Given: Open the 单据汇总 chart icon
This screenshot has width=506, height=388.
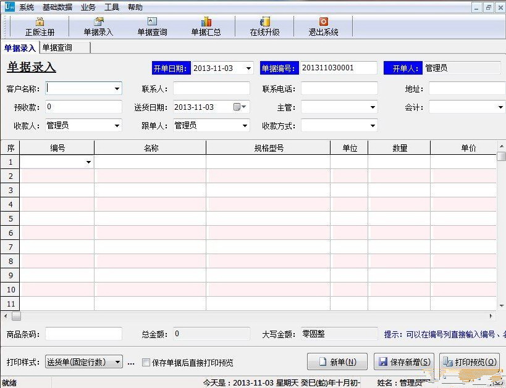Looking at the screenshot, I should click(x=206, y=22).
